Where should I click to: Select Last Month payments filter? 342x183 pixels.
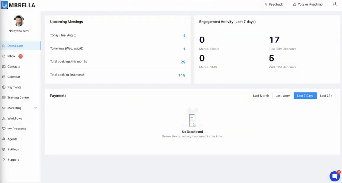click(261, 96)
